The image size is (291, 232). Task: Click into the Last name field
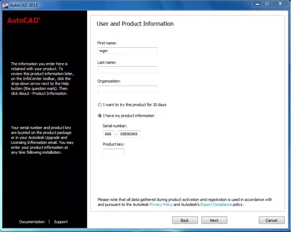(x=128, y=70)
